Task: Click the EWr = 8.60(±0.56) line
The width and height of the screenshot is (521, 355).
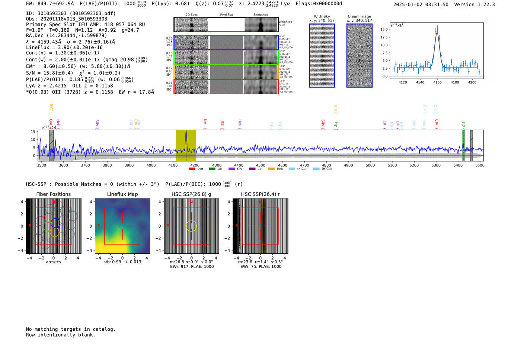Action: pyautogui.click(x=79, y=66)
